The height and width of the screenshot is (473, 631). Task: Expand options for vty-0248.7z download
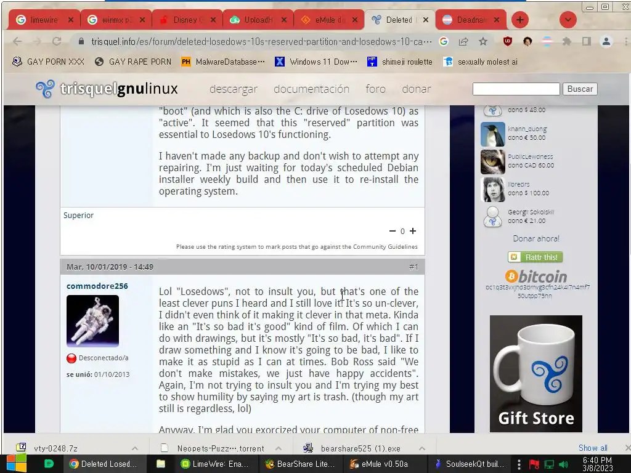coord(135,448)
